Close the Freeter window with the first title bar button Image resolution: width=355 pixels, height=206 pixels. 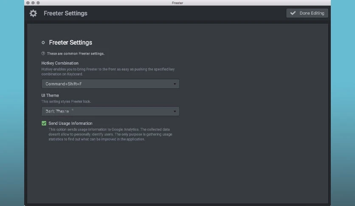28,3
